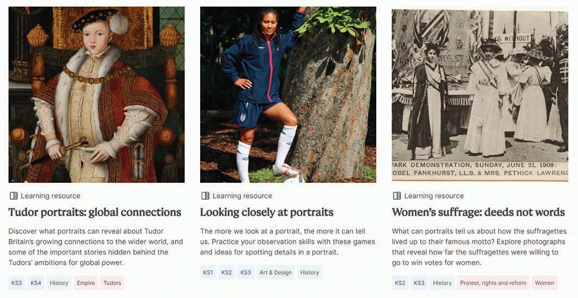Click the Art & Design tag

[275, 272]
